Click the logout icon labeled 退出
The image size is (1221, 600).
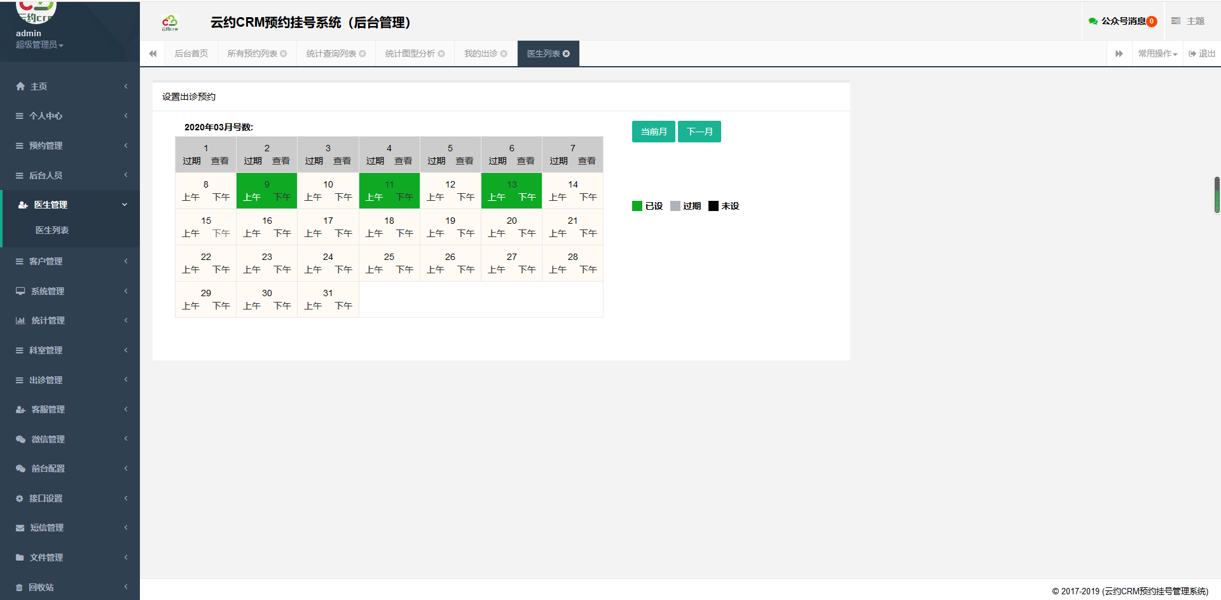pyautogui.click(x=1192, y=54)
